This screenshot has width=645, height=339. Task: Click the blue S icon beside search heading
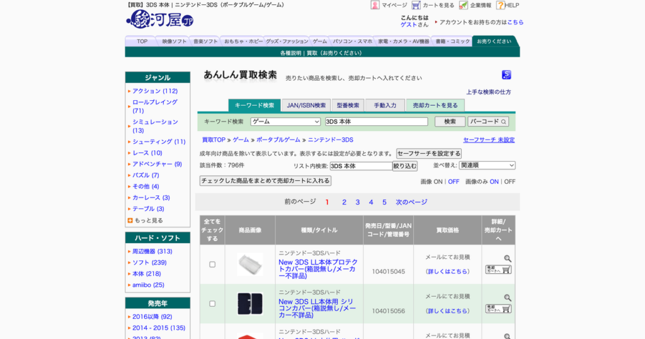pos(506,74)
